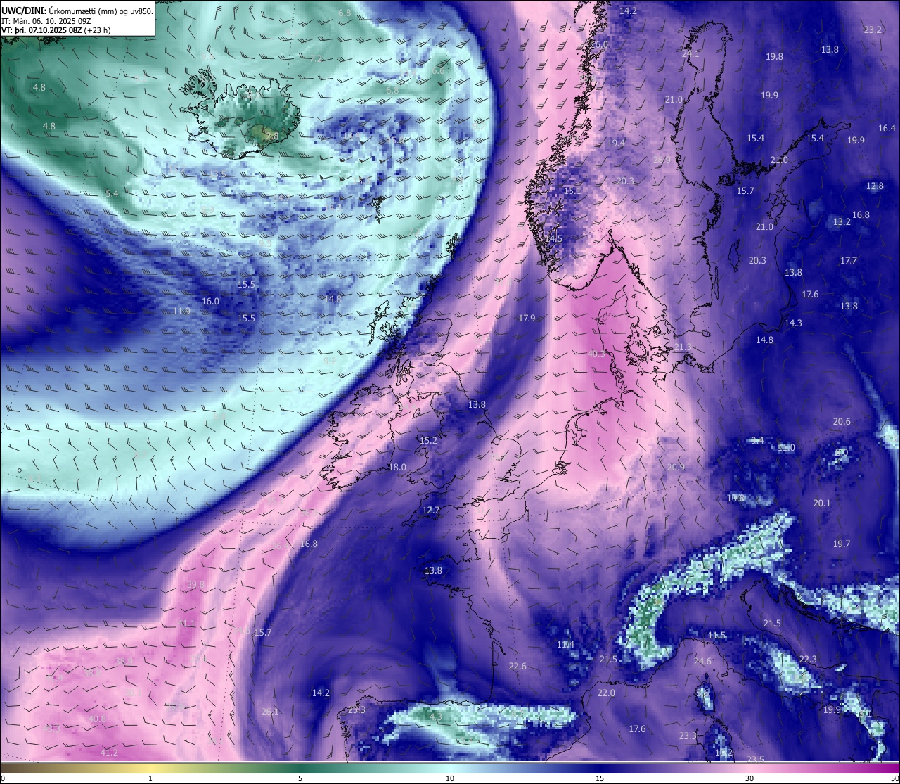
Task: Click the 19.7 value label
Action: point(842,544)
